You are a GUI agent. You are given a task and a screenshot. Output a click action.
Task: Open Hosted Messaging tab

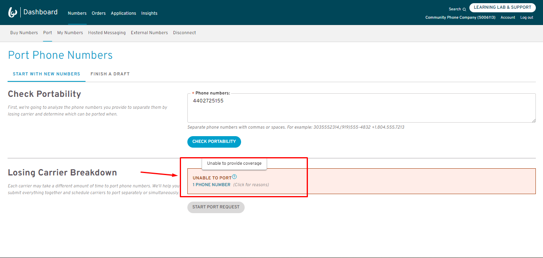click(107, 33)
